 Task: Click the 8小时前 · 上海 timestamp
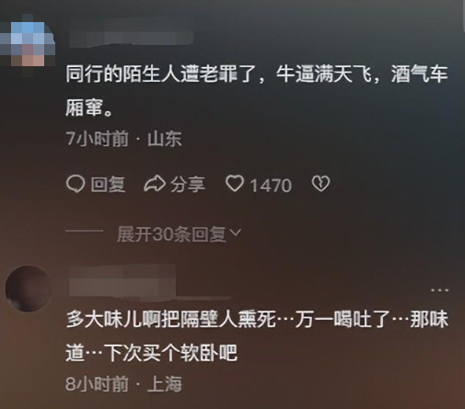point(123,384)
